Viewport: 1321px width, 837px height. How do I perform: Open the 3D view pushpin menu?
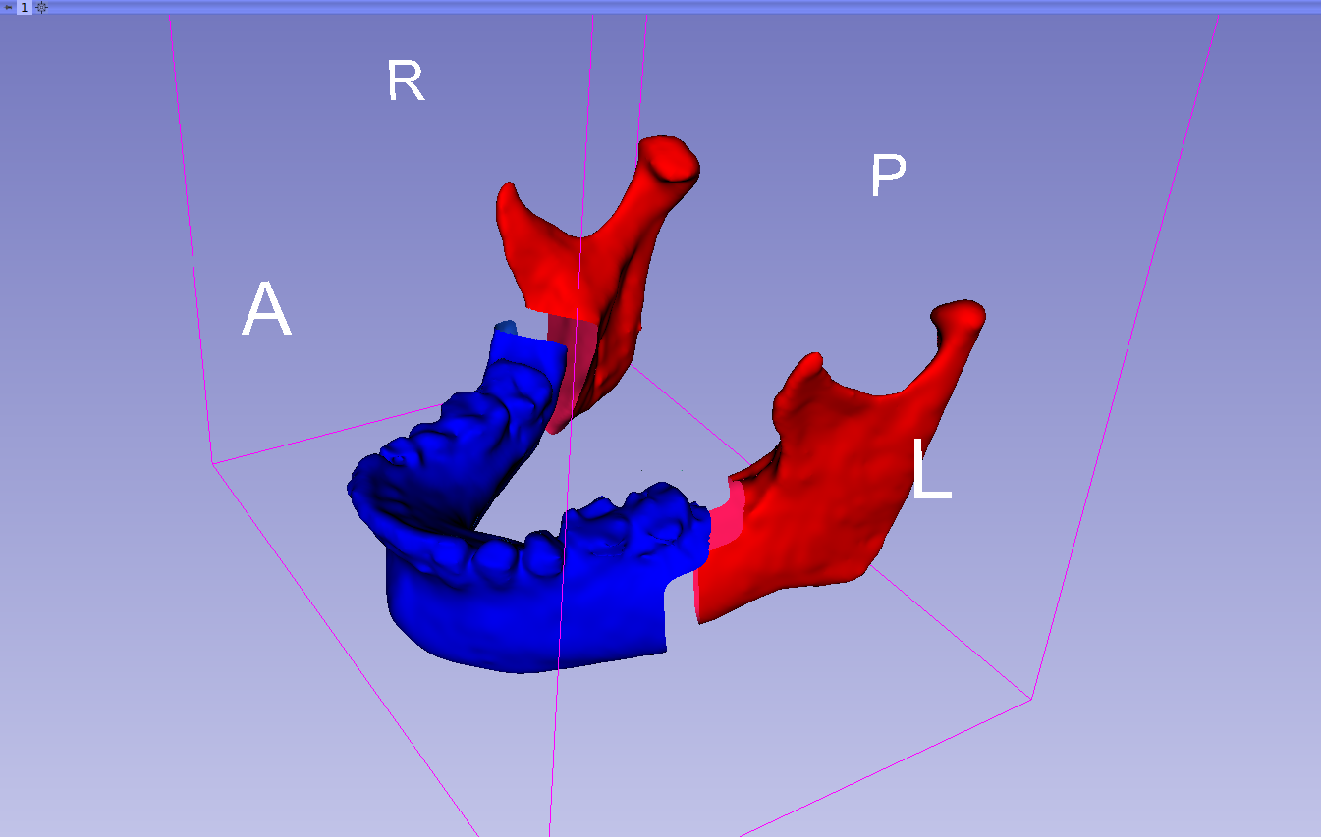(x=8, y=7)
